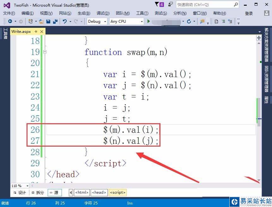272x207 pixels.
Task: Click the feedback icon beside notifications
Action: coord(171,4)
